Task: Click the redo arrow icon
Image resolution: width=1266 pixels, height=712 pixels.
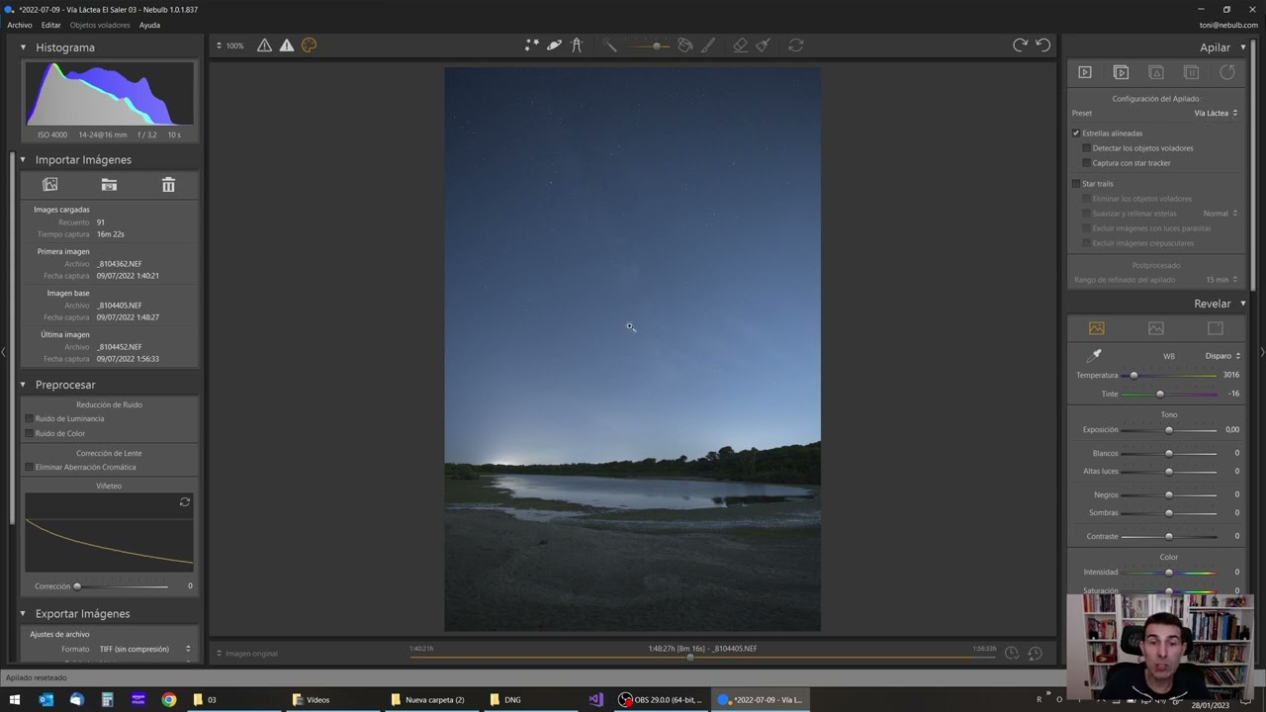Action: point(1020,45)
